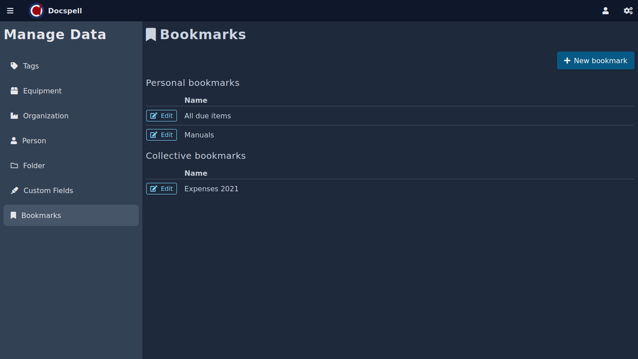The height and width of the screenshot is (359, 638).
Task: Click the Custom Fields highlighter icon
Action: click(14, 190)
